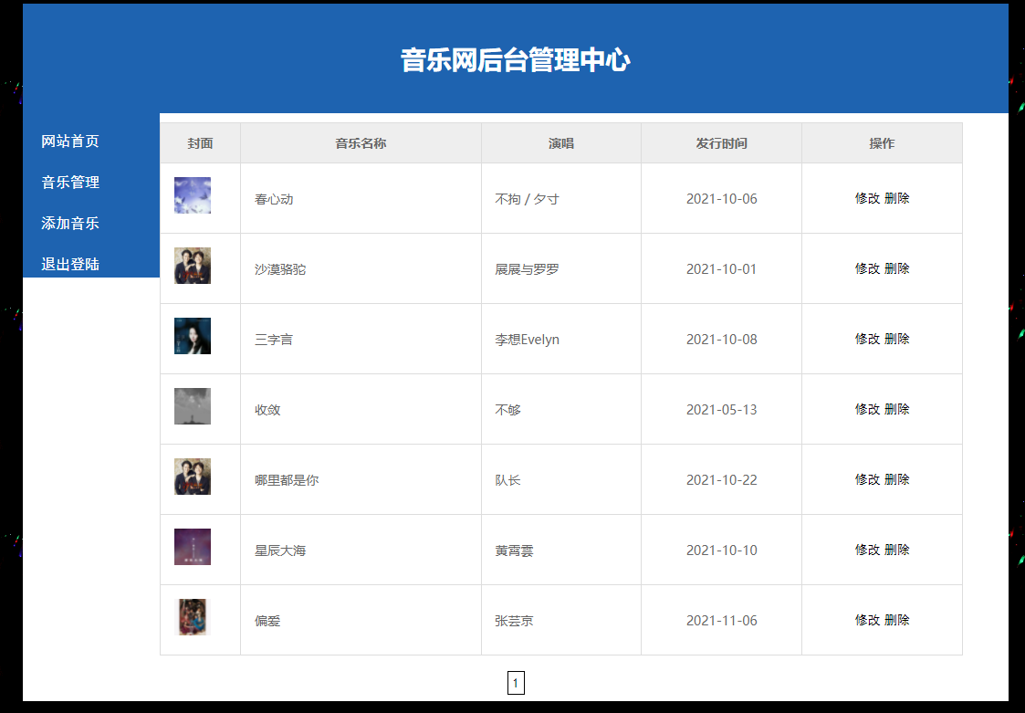Click the 春心动 cover thumbnail

(193, 195)
